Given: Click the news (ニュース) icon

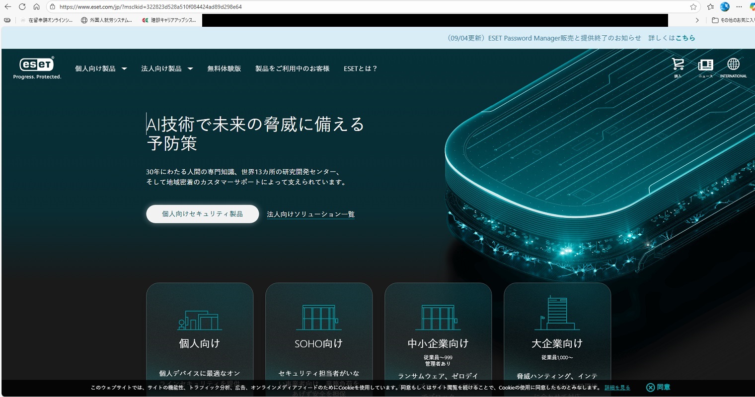Looking at the screenshot, I should pyautogui.click(x=705, y=66).
